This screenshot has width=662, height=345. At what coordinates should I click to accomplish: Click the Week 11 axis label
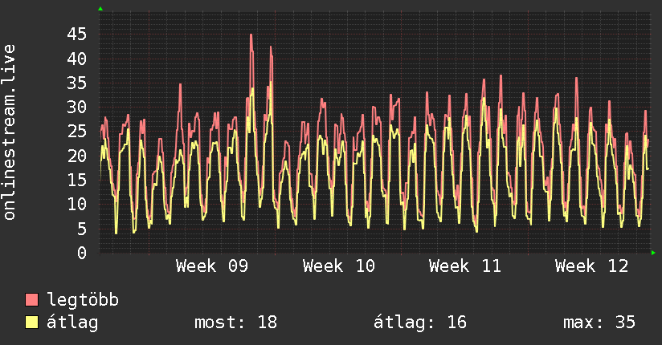(465, 266)
